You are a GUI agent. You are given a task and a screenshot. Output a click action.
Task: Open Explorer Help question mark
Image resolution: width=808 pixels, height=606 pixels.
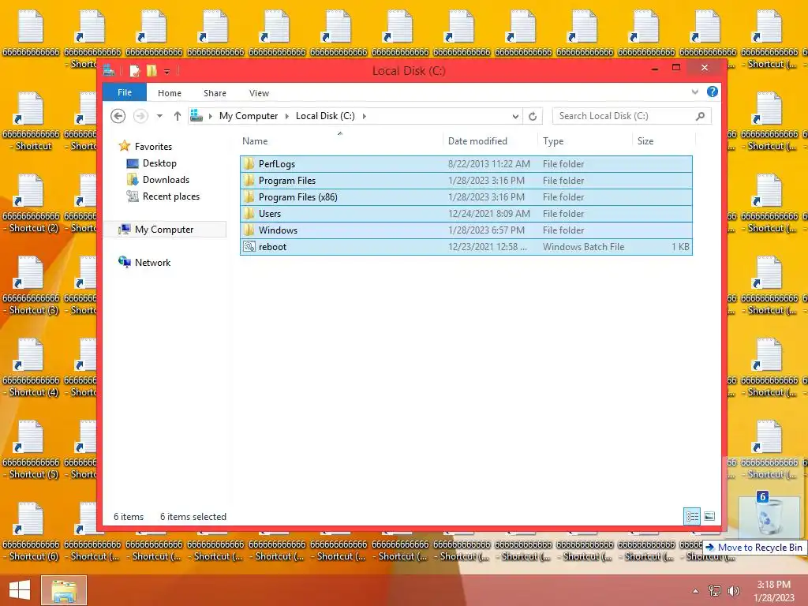[x=713, y=92]
